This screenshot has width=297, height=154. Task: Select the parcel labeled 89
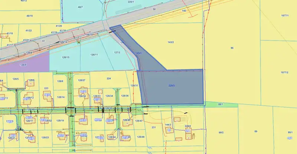[255, 131]
